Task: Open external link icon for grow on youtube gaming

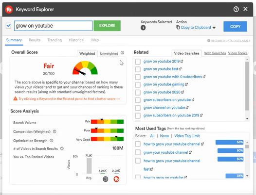Action: (x=186, y=84)
